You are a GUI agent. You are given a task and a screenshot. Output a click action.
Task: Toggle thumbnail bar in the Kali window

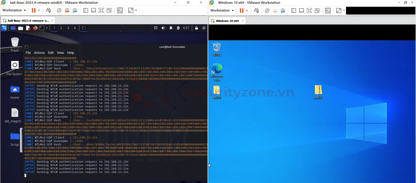point(93,11)
